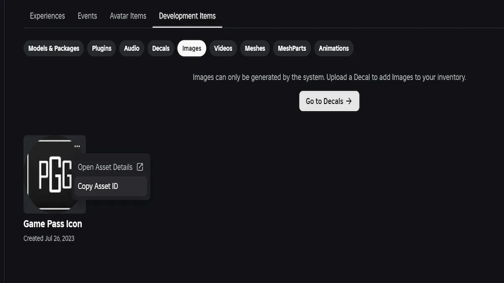Viewport: 504px width, 283px height.
Task: Filter by Models & Packages
Action: pyautogui.click(x=54, y=48)
